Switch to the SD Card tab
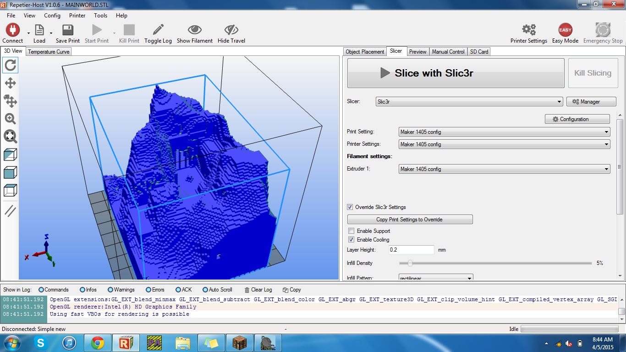This screenshot has height=352, width=626. pyautogui.click(x=479, y=52)
